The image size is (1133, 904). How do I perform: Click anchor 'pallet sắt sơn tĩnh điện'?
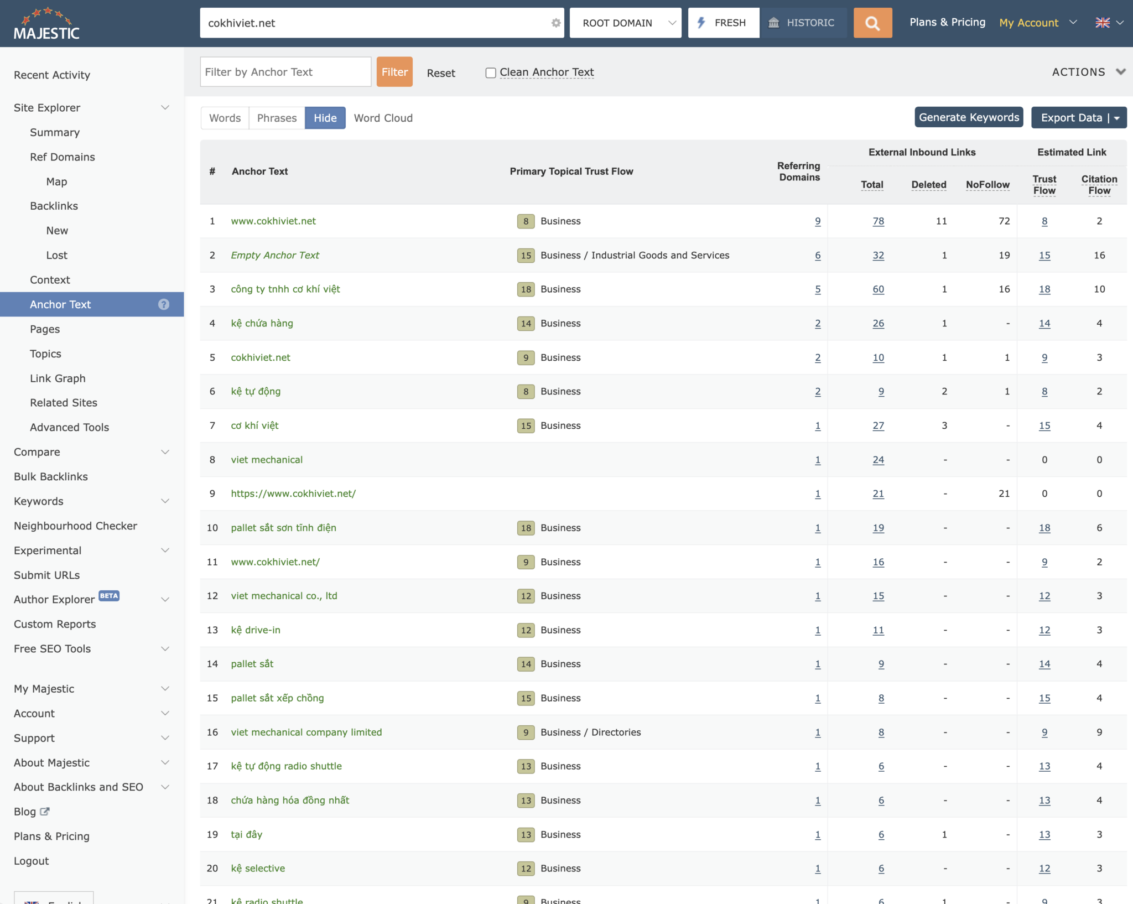pos(283,528)
